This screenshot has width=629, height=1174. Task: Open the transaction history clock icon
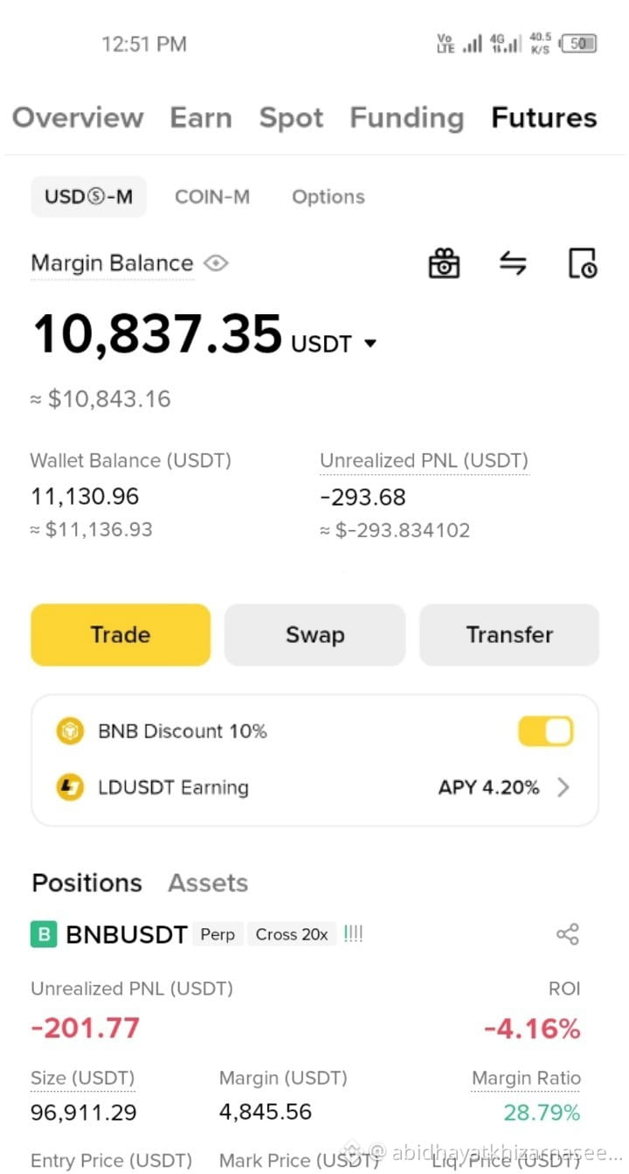582,263
